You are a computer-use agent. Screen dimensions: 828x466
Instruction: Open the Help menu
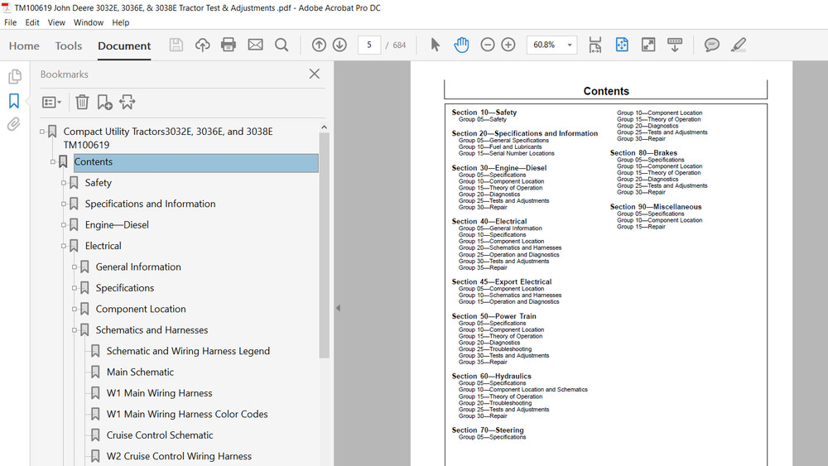pos(120,22)
